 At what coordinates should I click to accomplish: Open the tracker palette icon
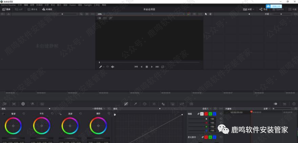tap(154, 104)
